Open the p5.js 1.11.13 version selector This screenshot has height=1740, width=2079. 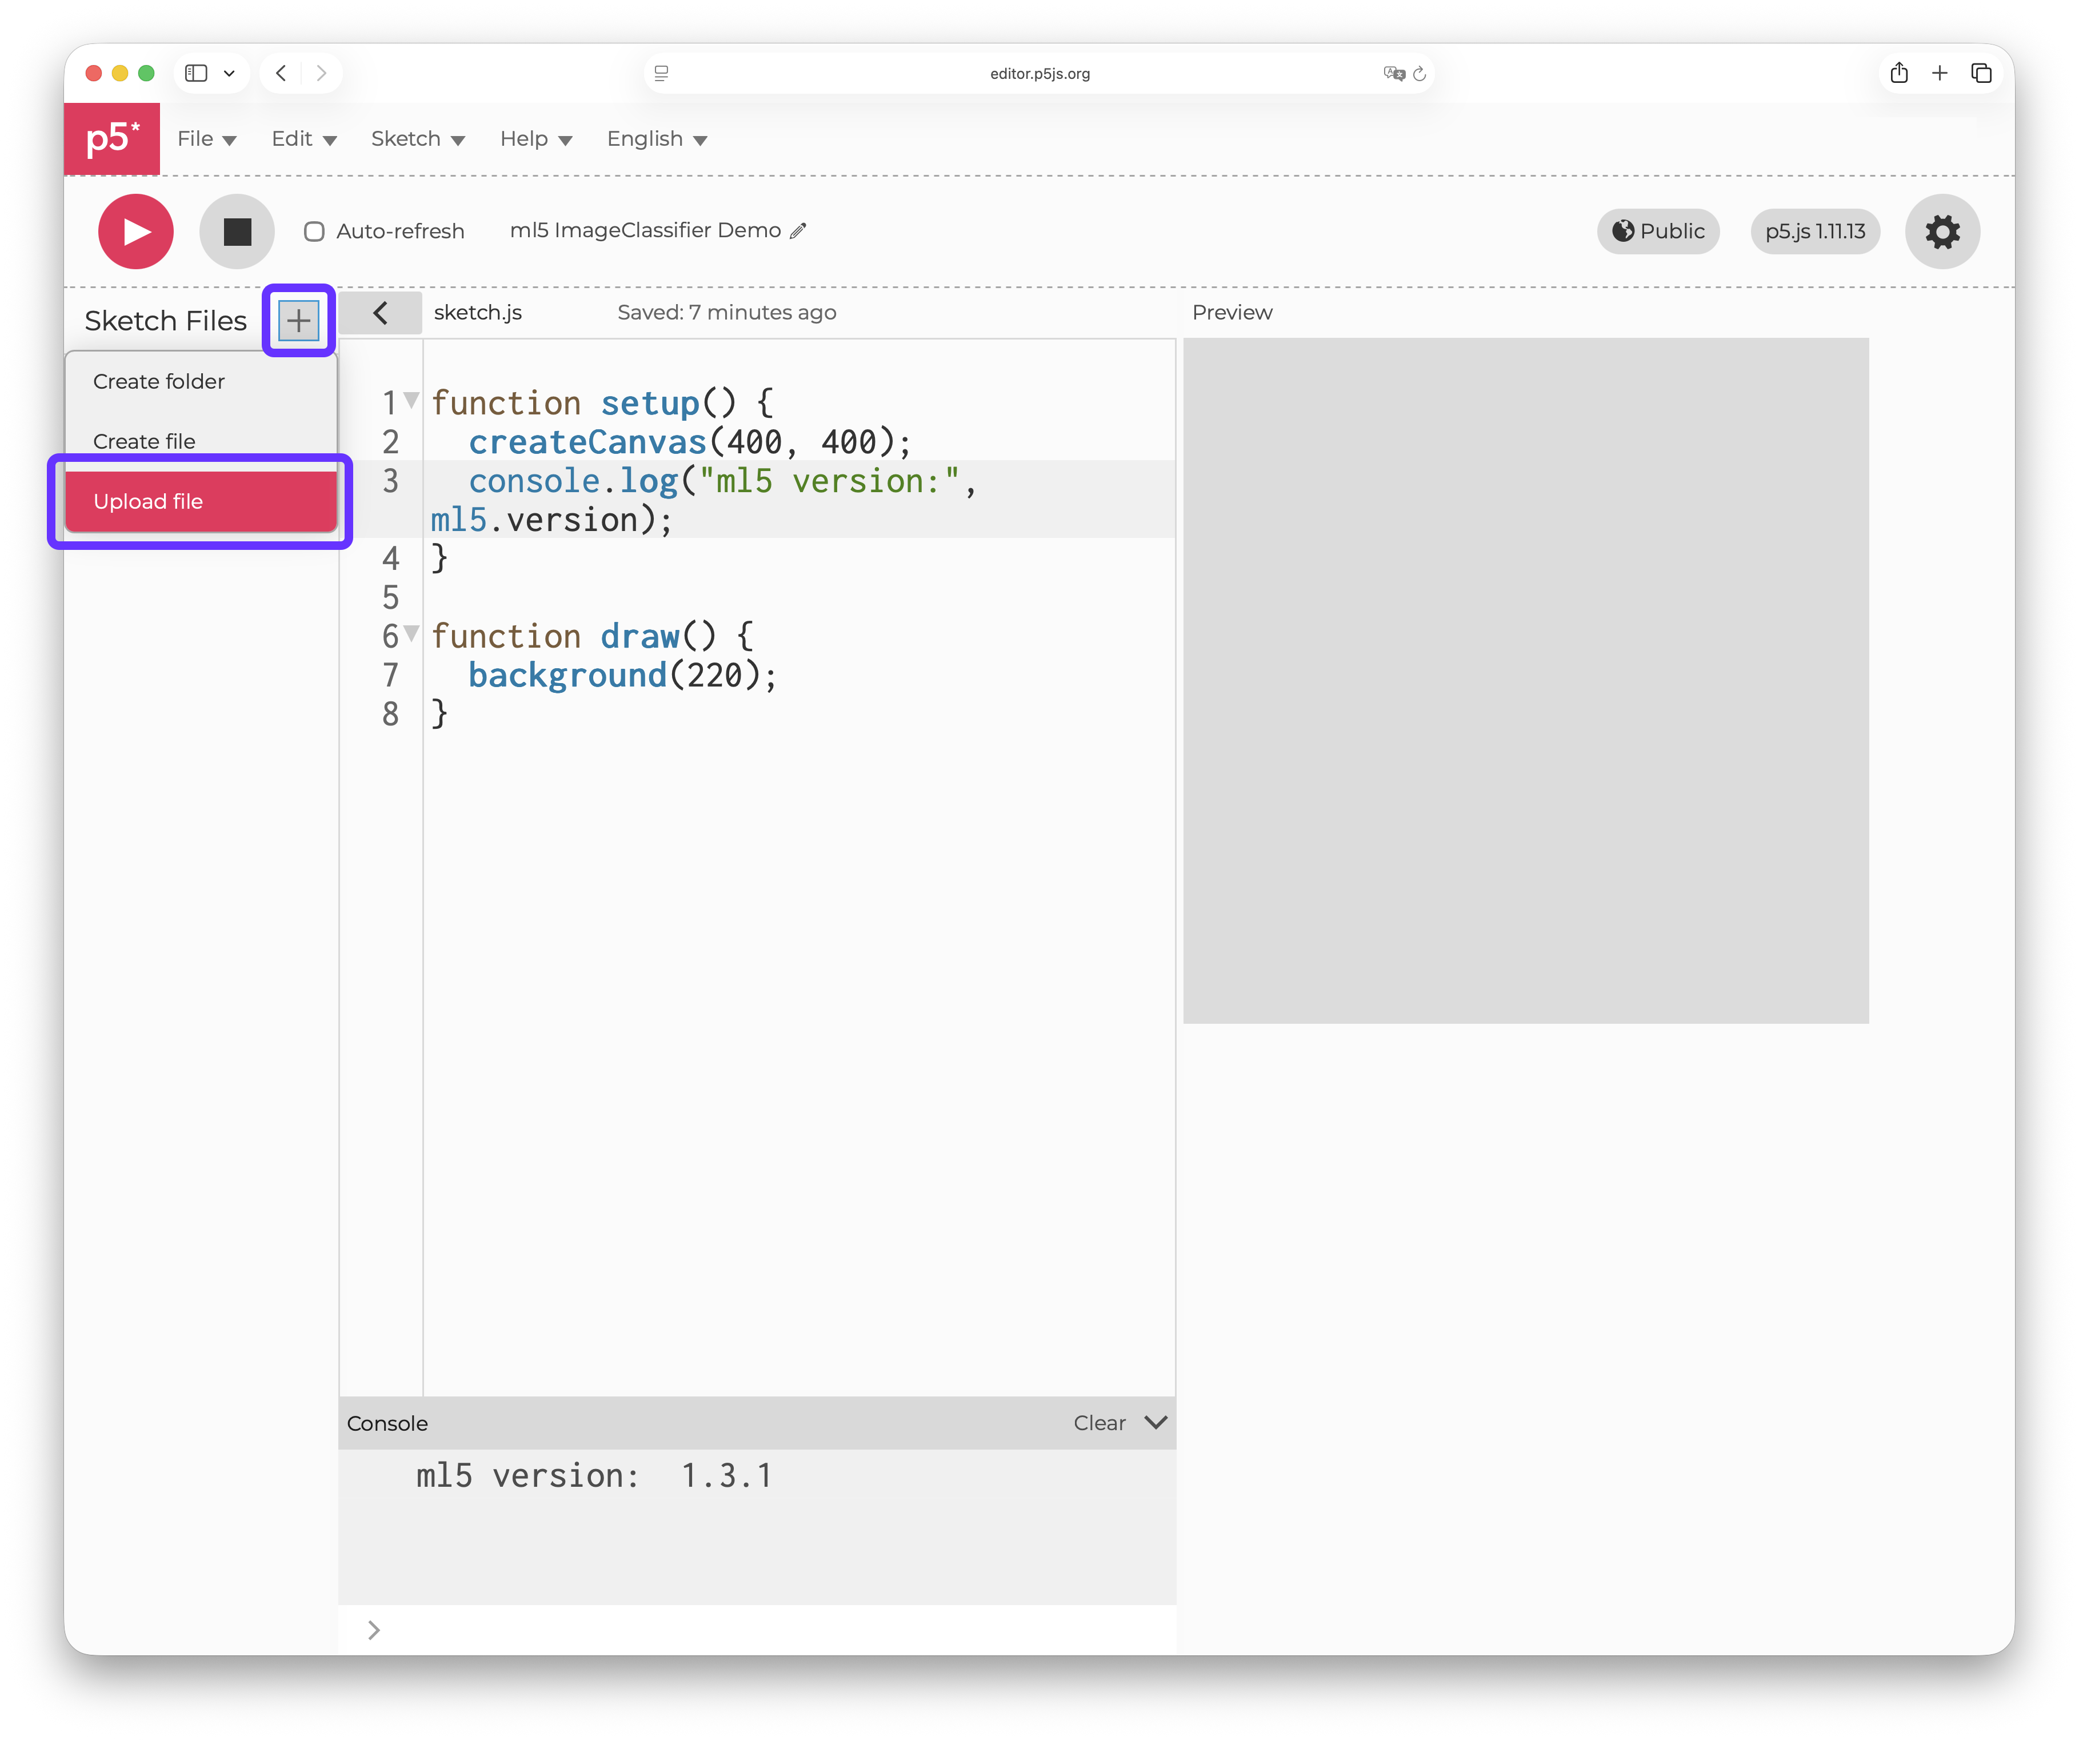[1814, 232]
